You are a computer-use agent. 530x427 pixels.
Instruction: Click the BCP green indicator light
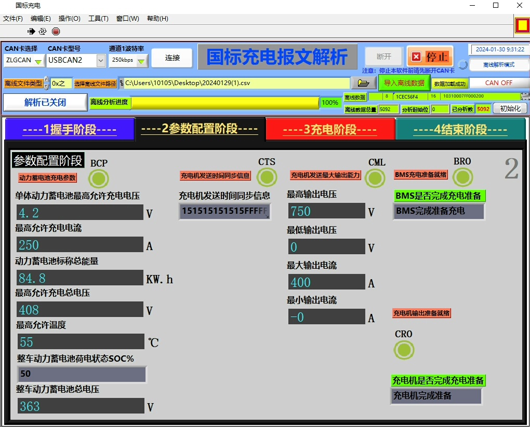coord(99,179)
